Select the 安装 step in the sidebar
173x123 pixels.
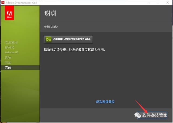(8, 63)
